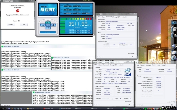This screenshot has width=177, height=110.
Task: Click Worker thread #4 Self-Test title bar icon
Action: tap(33, 92)
